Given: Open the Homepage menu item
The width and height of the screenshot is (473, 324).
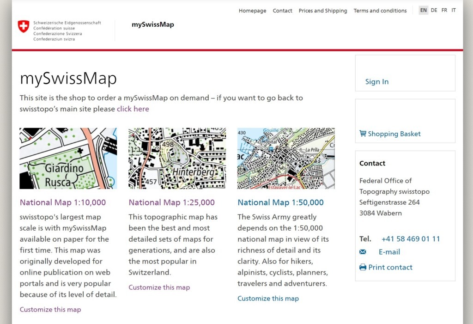Looking at the screenshot, I should pos(253,11).
